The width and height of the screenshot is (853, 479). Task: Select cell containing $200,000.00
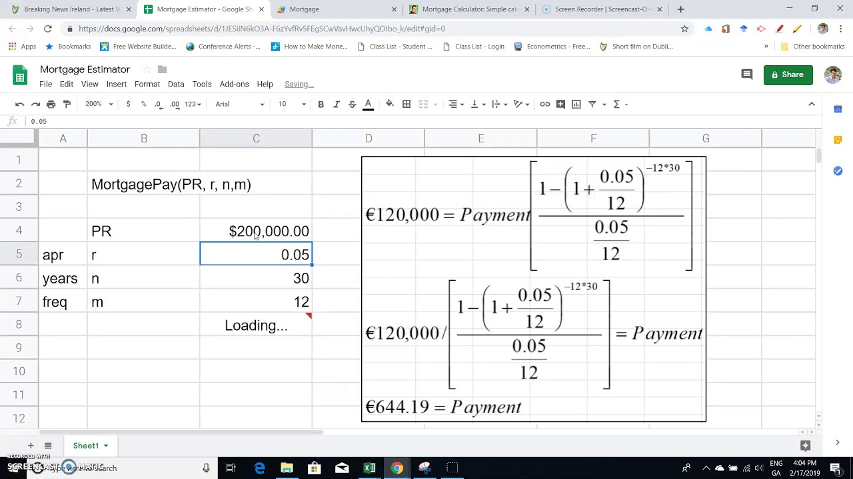pyautogui.click(x=256, y=231)
